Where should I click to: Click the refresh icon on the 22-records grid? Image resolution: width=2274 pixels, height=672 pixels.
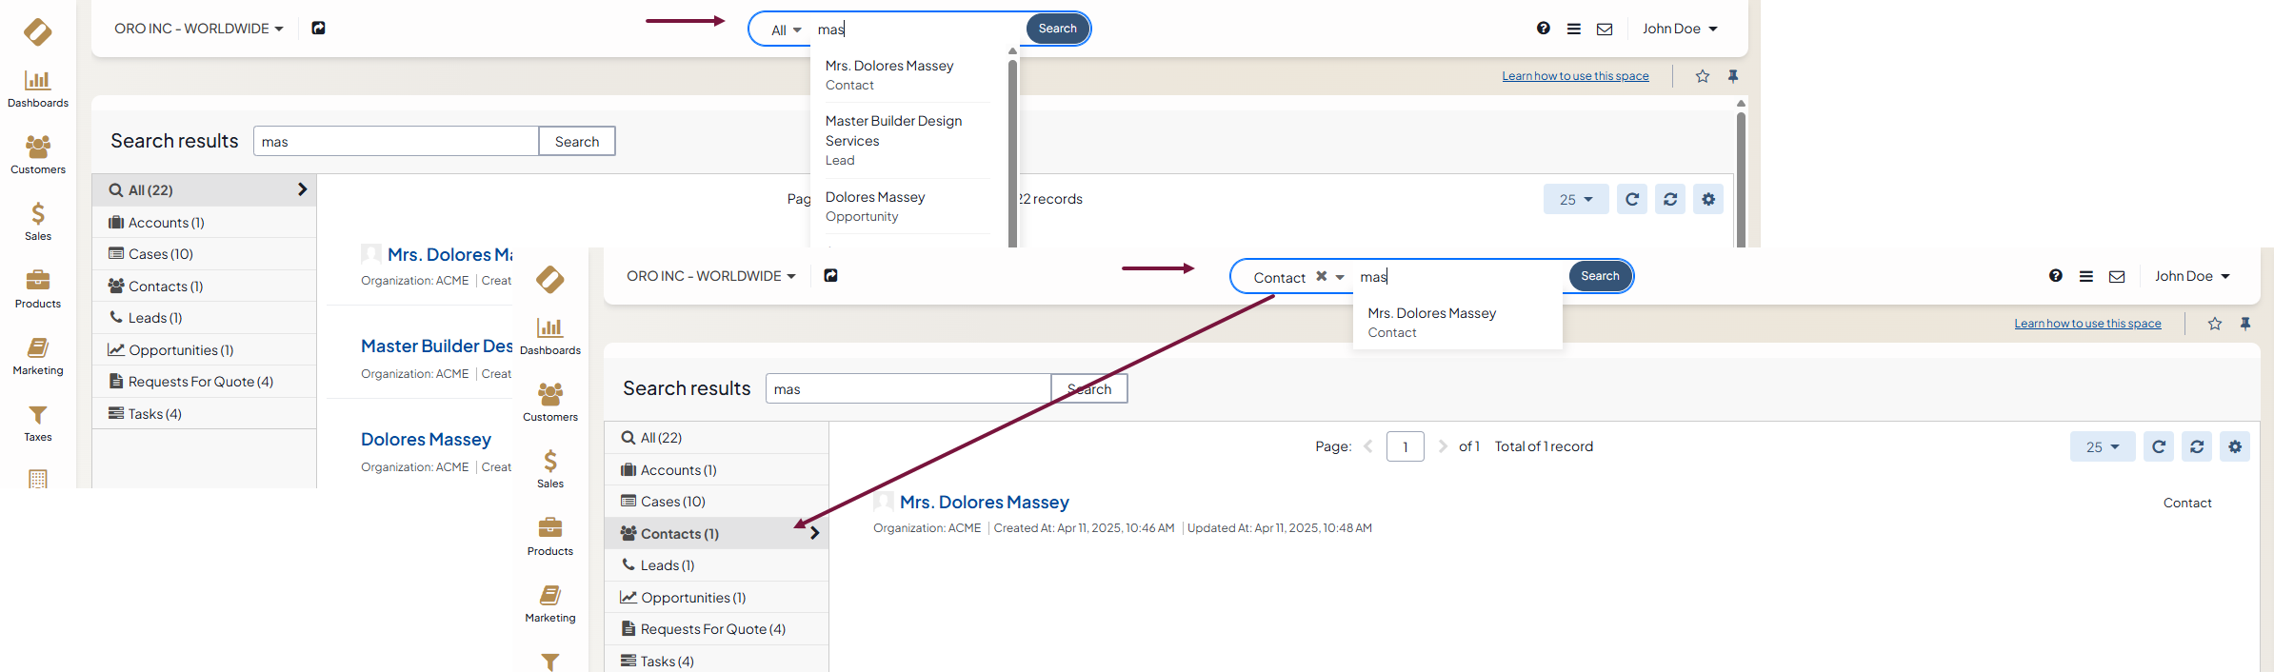[x=1631, y=199]
